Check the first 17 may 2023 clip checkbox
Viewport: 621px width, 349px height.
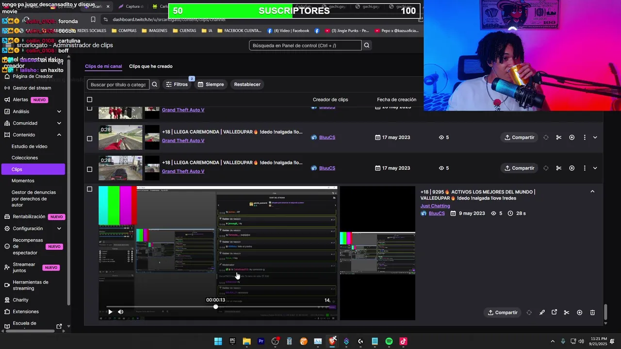pyautogui.click(x=89, y=139)
